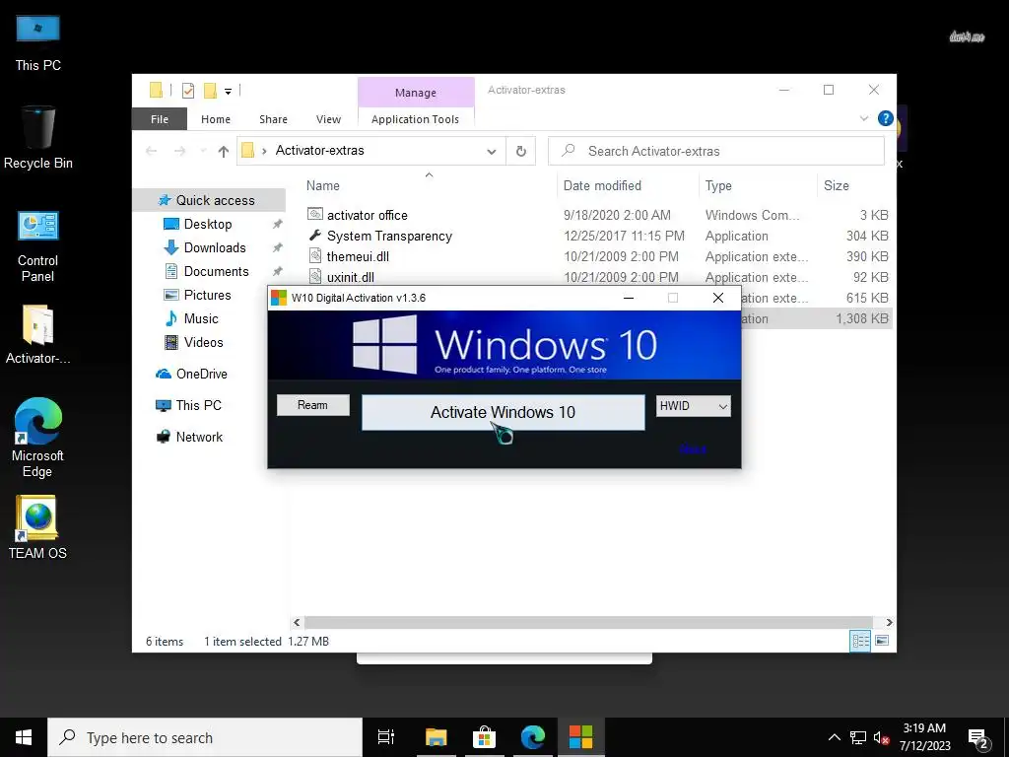The height and width of the screenshot is (757, 1009).
Task: Click the taskbar search box
Action: click(x=205, y=737)
